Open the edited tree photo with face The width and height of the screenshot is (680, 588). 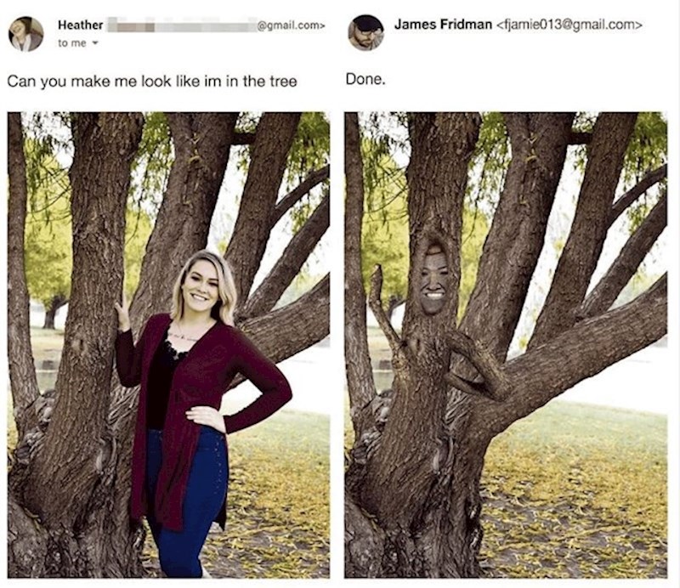pos(506,345)
